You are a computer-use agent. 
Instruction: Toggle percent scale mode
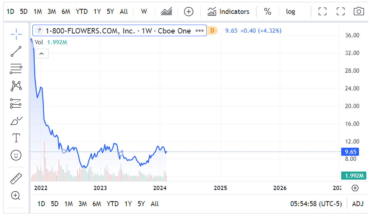coord(267,12)
